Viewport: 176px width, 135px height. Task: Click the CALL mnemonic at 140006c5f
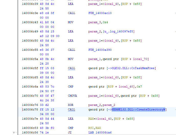coord(72,68)
